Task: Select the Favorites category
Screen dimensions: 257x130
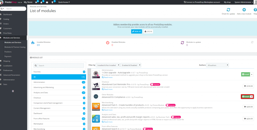Action: [x=59, y=72]
